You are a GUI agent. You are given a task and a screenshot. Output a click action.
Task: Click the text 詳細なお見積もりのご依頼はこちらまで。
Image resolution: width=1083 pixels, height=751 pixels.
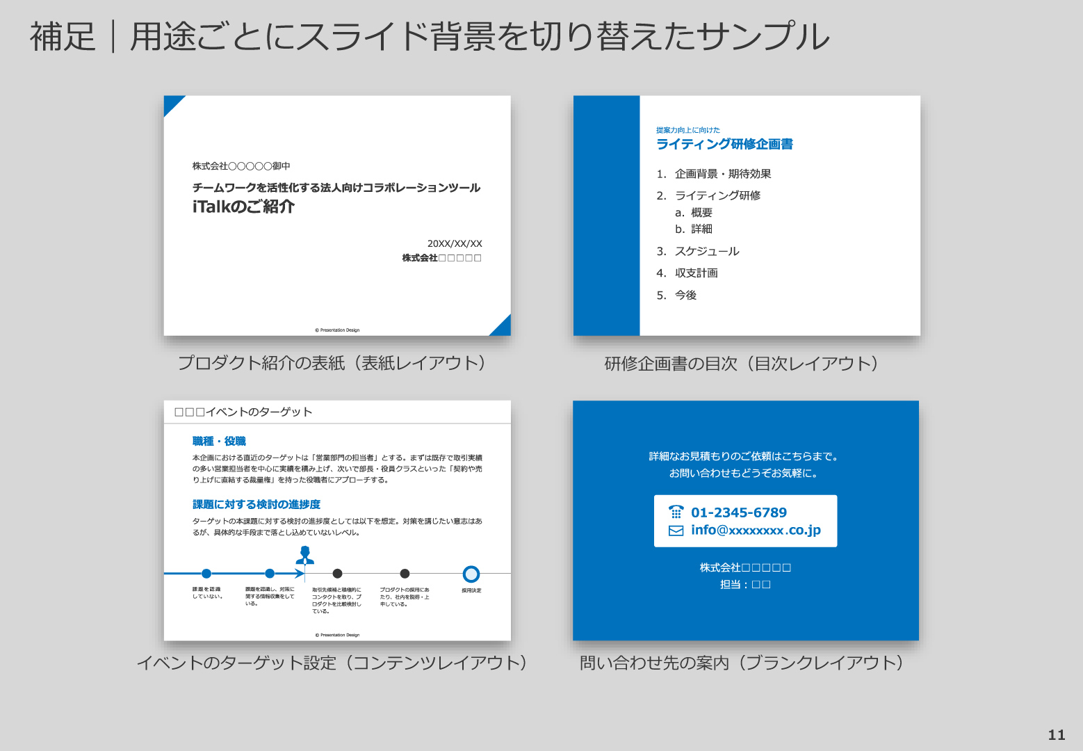tap(745, 456)
